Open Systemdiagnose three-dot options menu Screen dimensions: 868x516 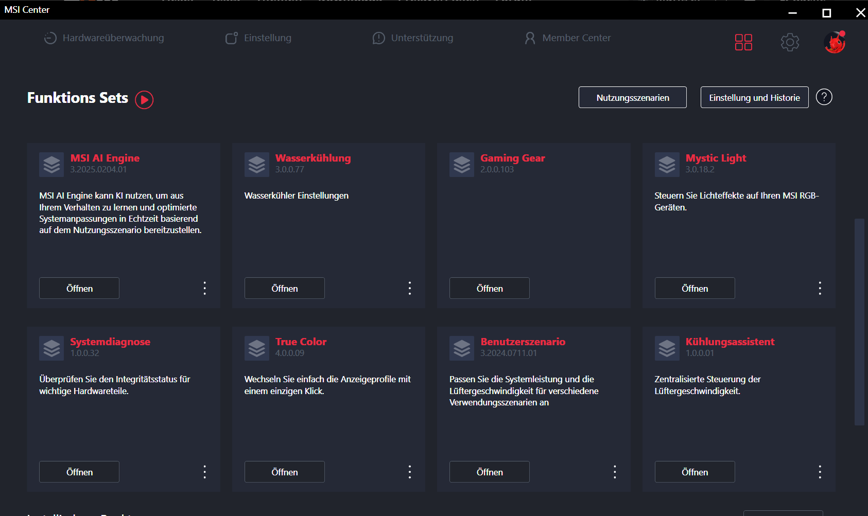coord(205,472)
